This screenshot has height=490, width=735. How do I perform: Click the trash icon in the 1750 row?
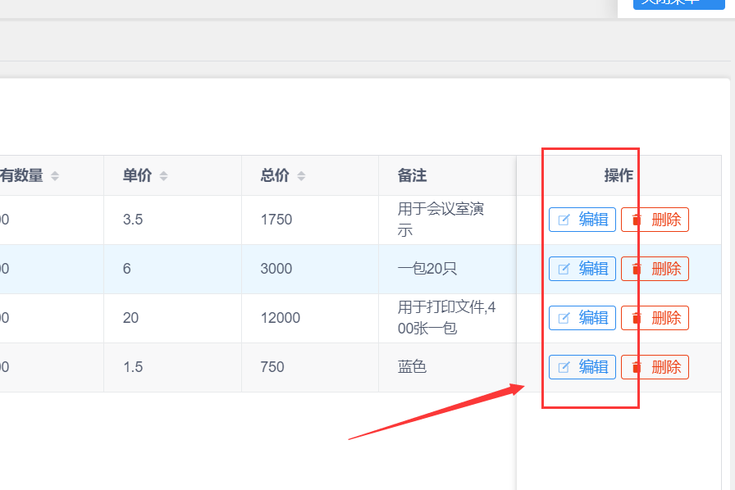pos(636,220)
